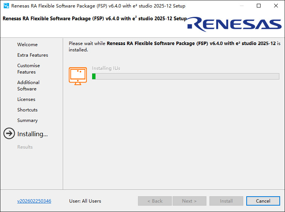This screenshot has width=285, height=212.
Task: Open the v202602250346 version link
Action: point(34,201)
